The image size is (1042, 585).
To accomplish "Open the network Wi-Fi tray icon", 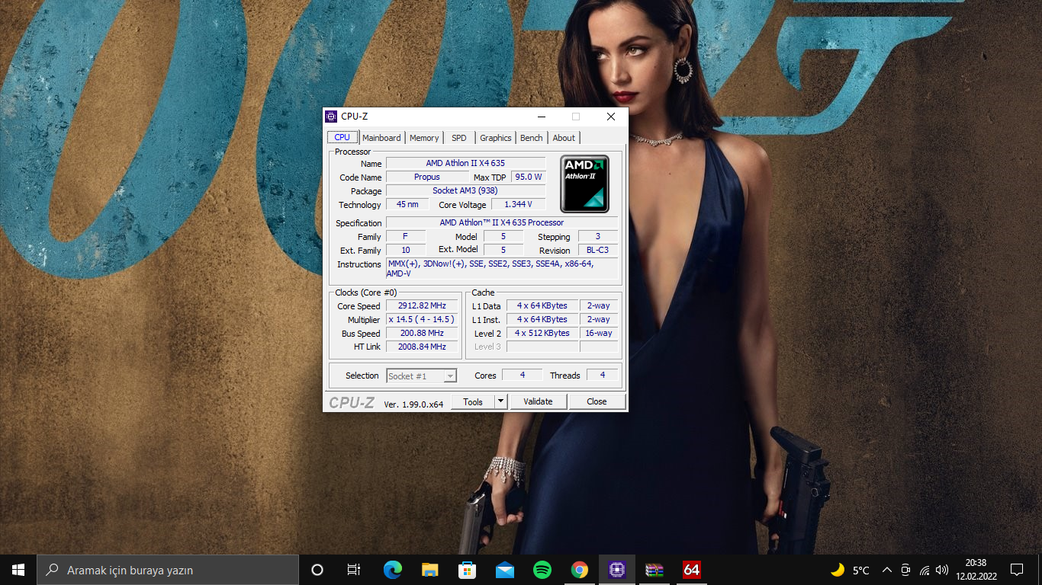I will (925, 570).
